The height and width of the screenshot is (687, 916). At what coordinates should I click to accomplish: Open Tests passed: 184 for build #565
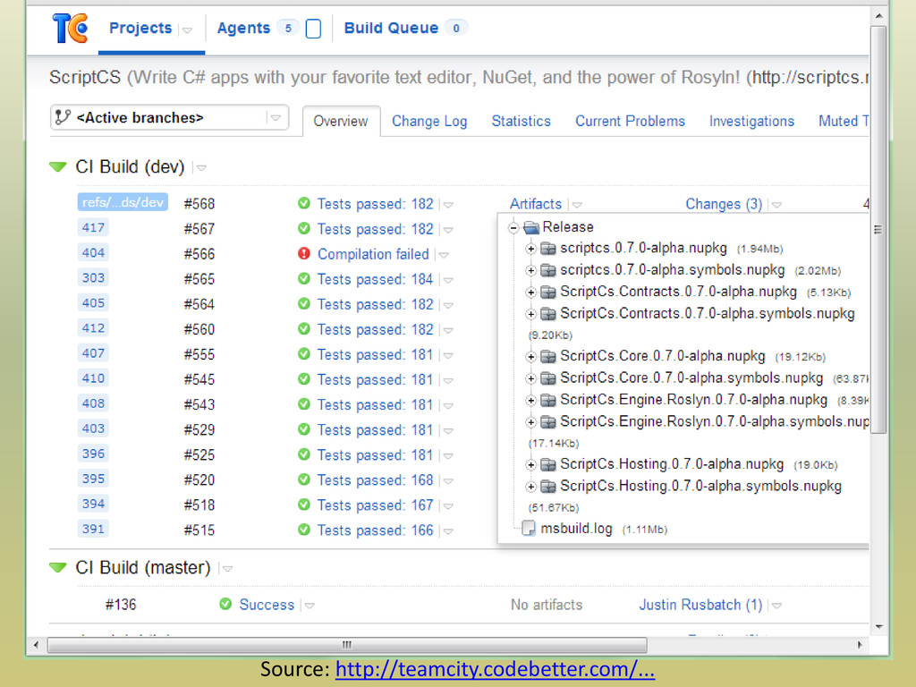[x=375, y=279]
